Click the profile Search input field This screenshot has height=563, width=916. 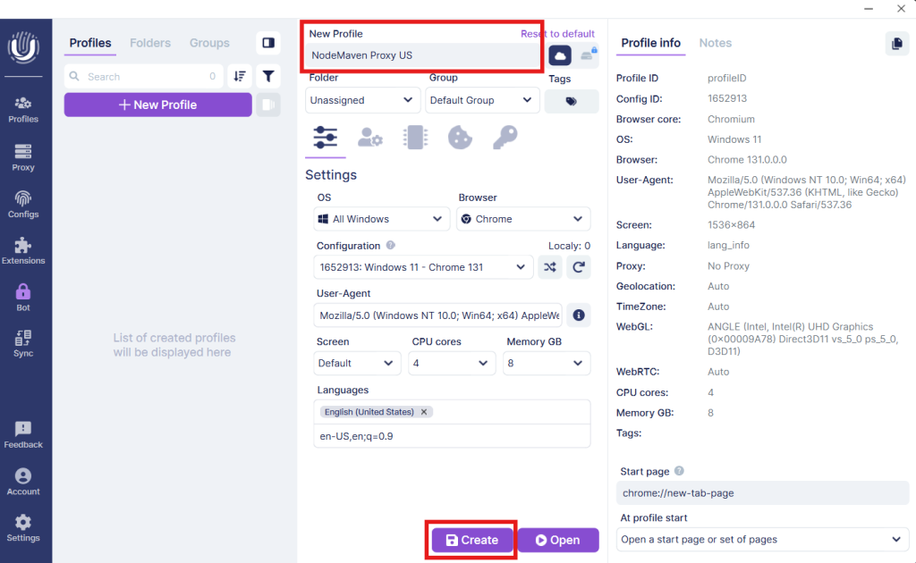tap(143, 77)
